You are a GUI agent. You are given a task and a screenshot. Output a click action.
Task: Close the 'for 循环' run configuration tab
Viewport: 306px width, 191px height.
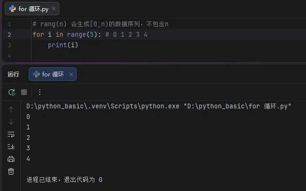pos(71,74)
